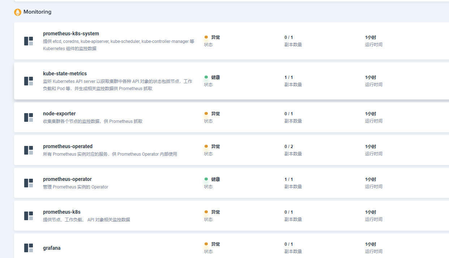
Task: Click the prometheus-operated component icon
Action: (x=29, y=150)
